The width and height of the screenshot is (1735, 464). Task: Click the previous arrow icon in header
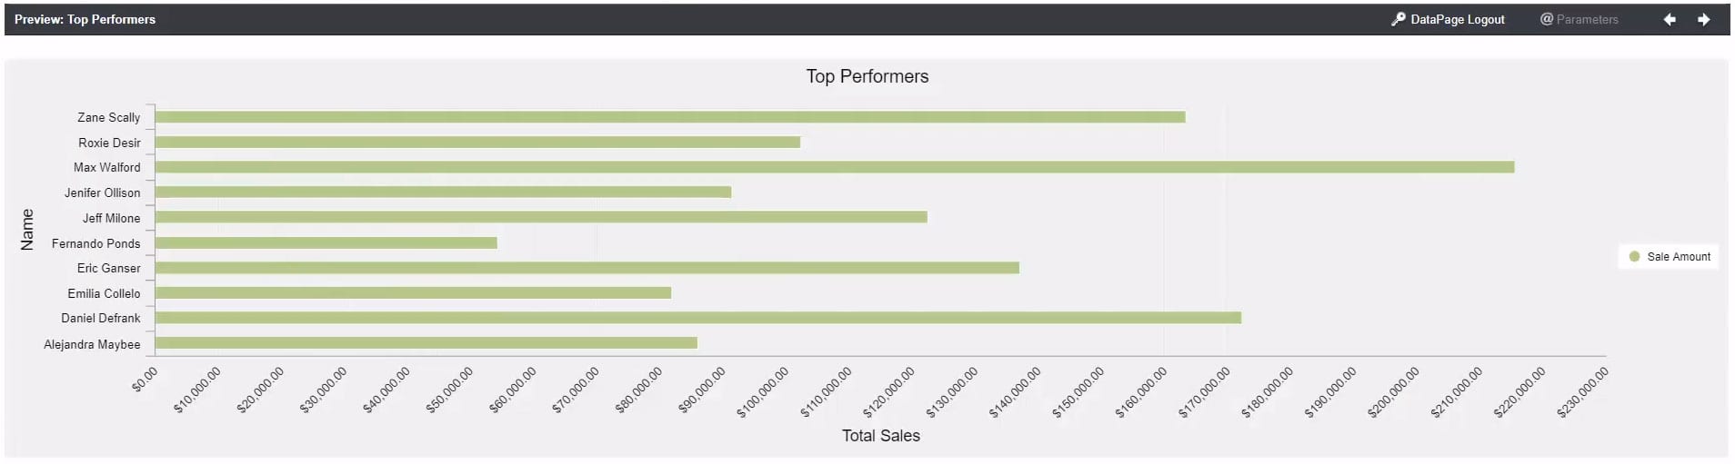pos(1670,19)
